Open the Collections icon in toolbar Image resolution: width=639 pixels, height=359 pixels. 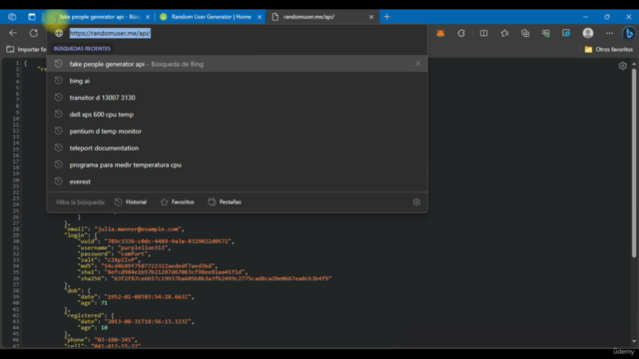(x=525, y=33)
